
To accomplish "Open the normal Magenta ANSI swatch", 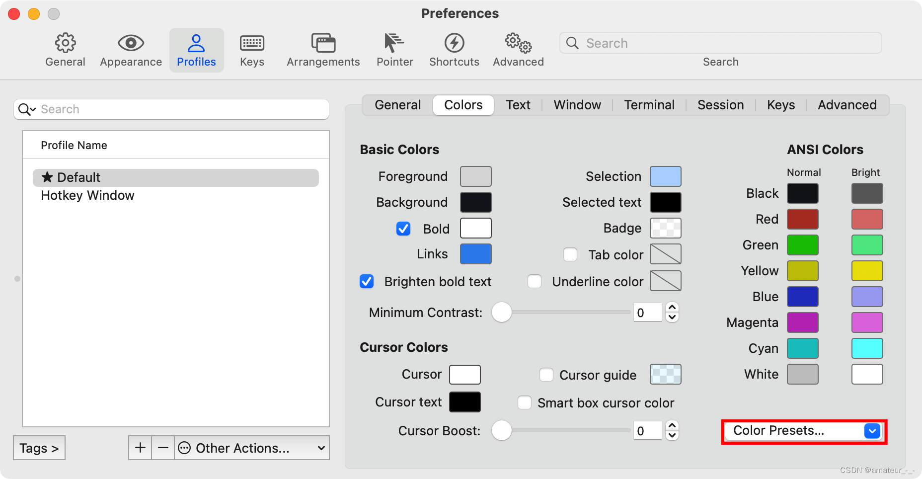I will pyautogui.click(x=803, y=322).
